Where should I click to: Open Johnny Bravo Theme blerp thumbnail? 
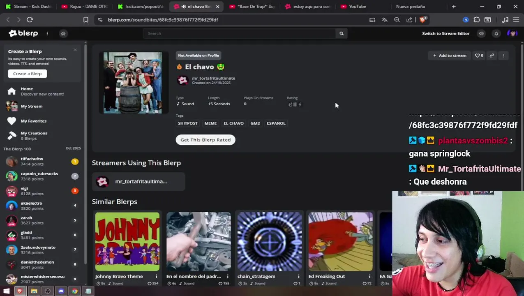pos(127,242)
